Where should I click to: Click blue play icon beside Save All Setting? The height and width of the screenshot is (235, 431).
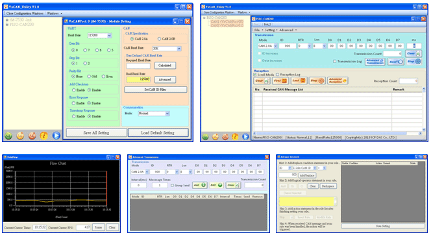tap(56, 136)
